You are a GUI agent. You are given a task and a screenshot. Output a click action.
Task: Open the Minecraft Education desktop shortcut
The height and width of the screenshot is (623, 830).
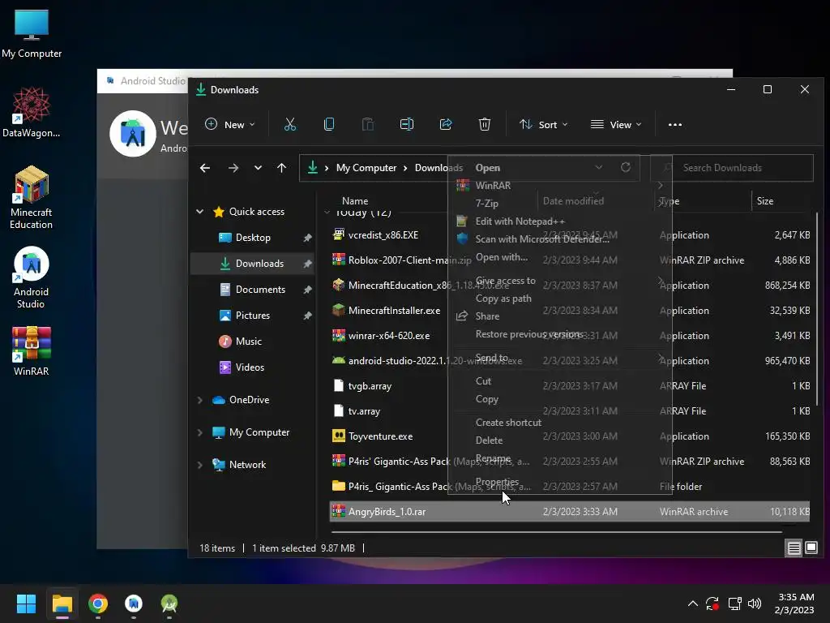click(32, 198)
